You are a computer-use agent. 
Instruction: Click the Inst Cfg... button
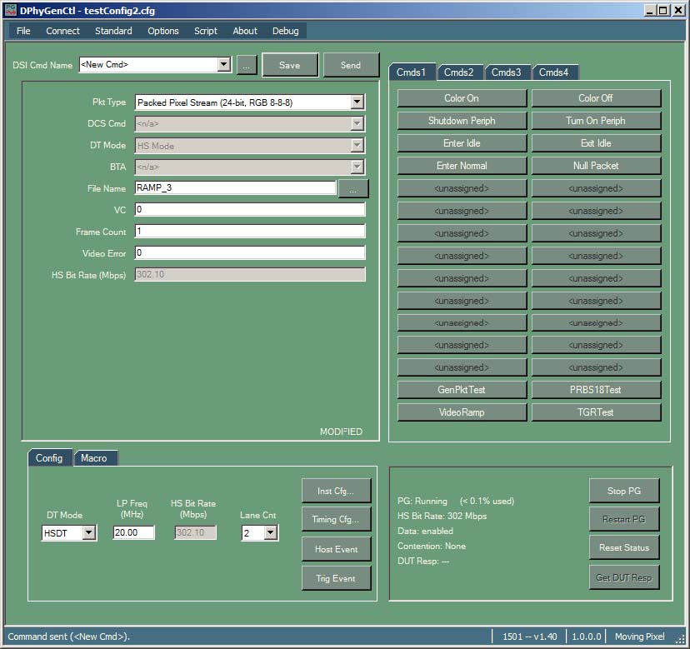coord(336,491)
